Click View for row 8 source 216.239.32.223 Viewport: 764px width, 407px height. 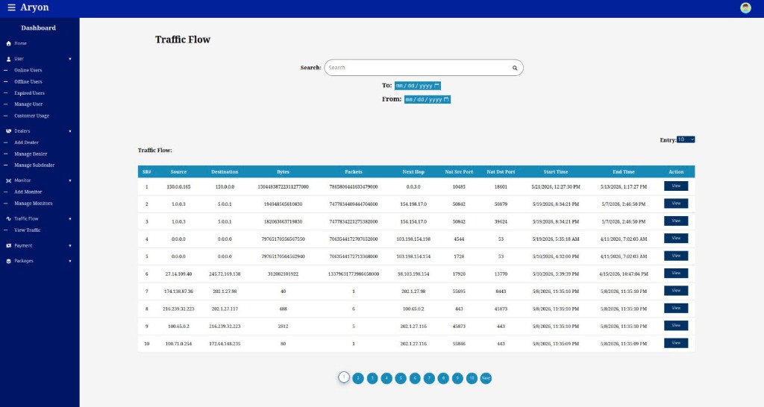click(x=676, y=308)
